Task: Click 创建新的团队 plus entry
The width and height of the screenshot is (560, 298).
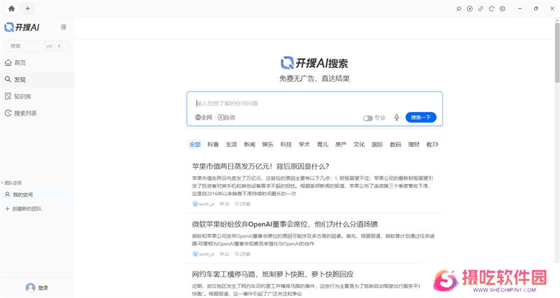Action: click(x=23, y=208)
